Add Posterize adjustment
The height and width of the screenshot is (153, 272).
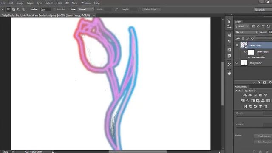tap(250, 107)
